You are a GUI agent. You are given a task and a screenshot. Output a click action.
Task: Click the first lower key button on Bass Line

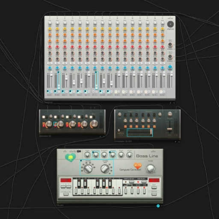tap(76, 191)
